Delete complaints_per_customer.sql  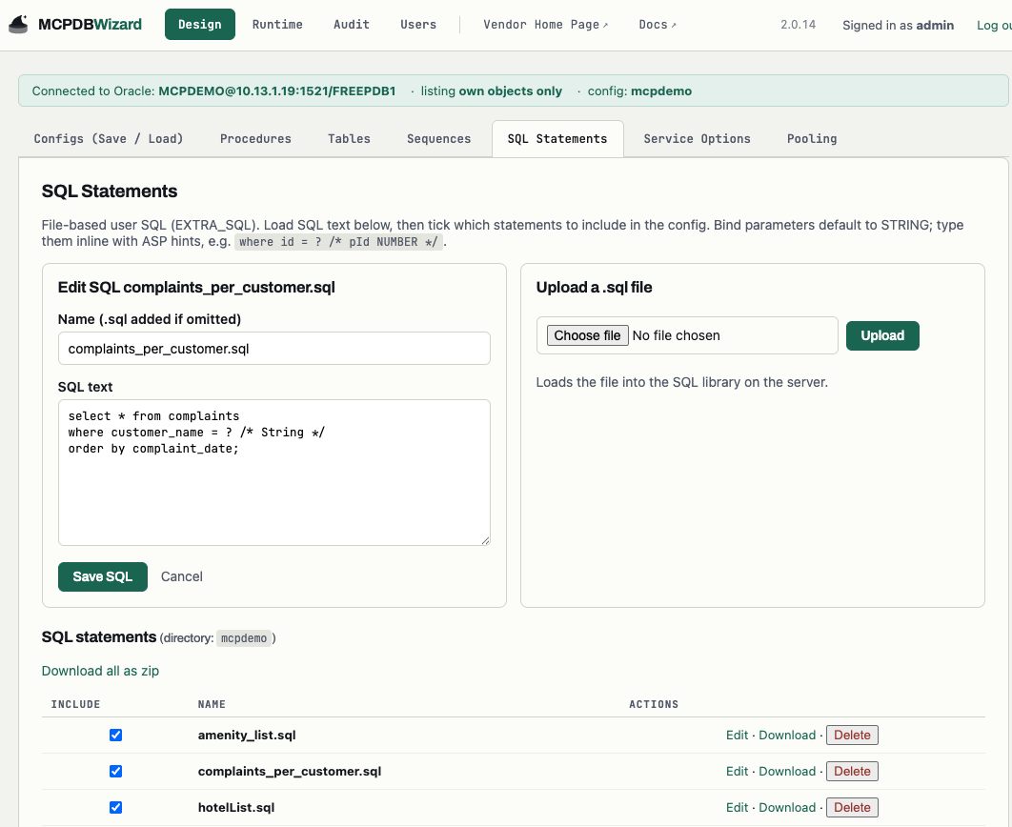point(852,771)
